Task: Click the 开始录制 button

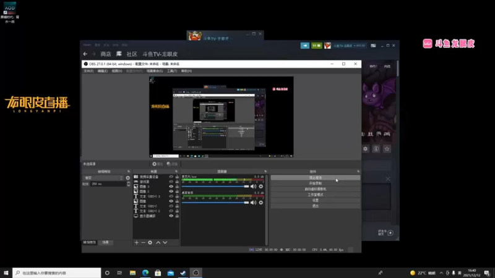Action: pos(316,183)
